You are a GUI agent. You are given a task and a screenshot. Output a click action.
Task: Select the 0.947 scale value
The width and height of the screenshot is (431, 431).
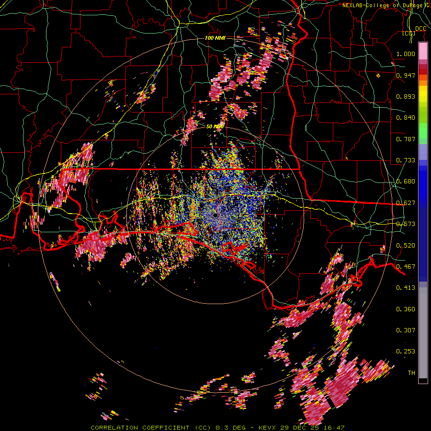pos(406,75)
